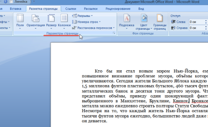Click the Колонки dropdown arrow
208x127 pixels.
pos(64,28)
